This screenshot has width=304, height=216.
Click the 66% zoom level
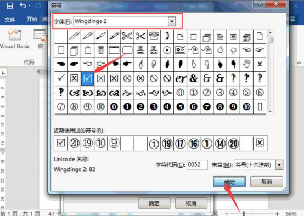point(291,214)
